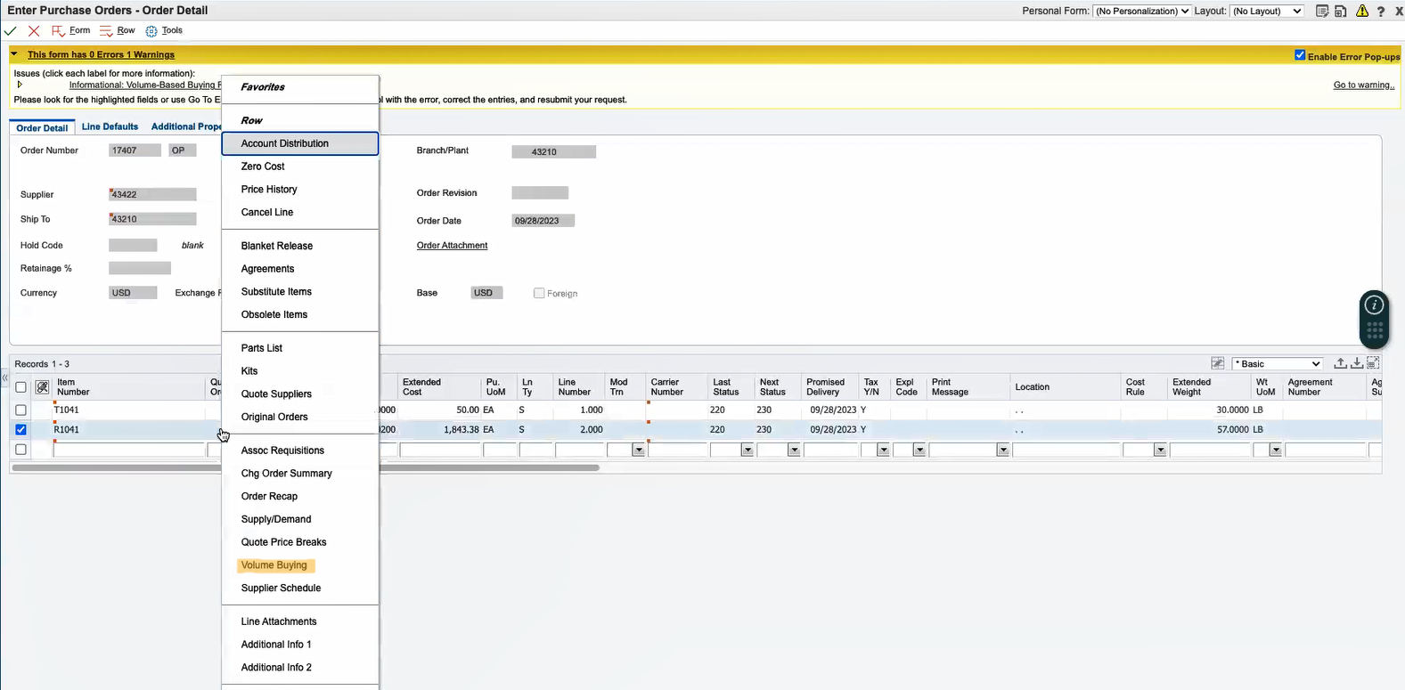Screen dimensions: 1405x690
Task: Choose Zero Cost menu entry
Action: pyautogui.click(x=300, y=166)
